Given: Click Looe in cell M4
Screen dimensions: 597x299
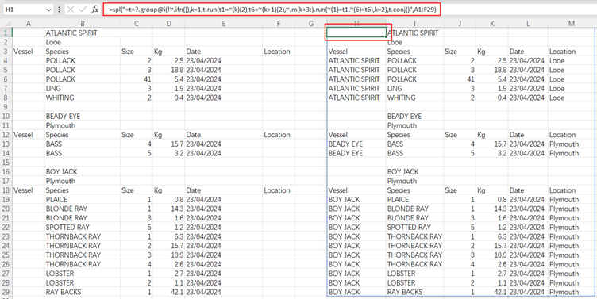Looking at the screenshot, I should (x=557, y=61).
